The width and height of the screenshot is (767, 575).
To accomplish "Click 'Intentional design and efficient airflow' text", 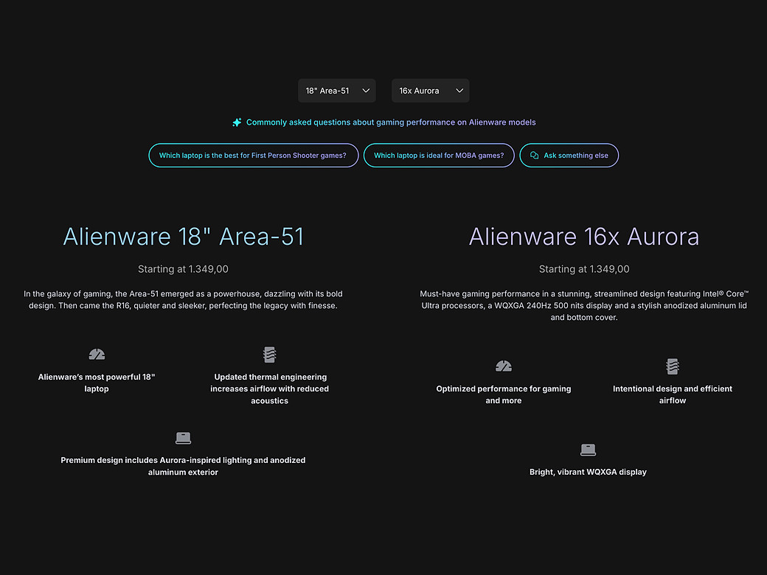I will click(673, 394).
